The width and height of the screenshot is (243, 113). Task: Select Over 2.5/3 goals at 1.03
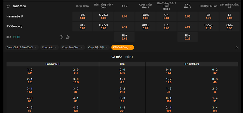coord(103,17)
